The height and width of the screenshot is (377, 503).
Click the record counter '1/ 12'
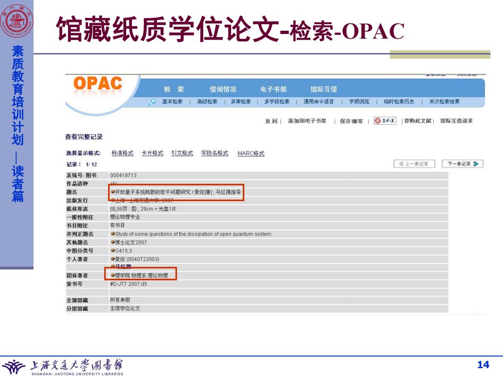pos(91,164)
